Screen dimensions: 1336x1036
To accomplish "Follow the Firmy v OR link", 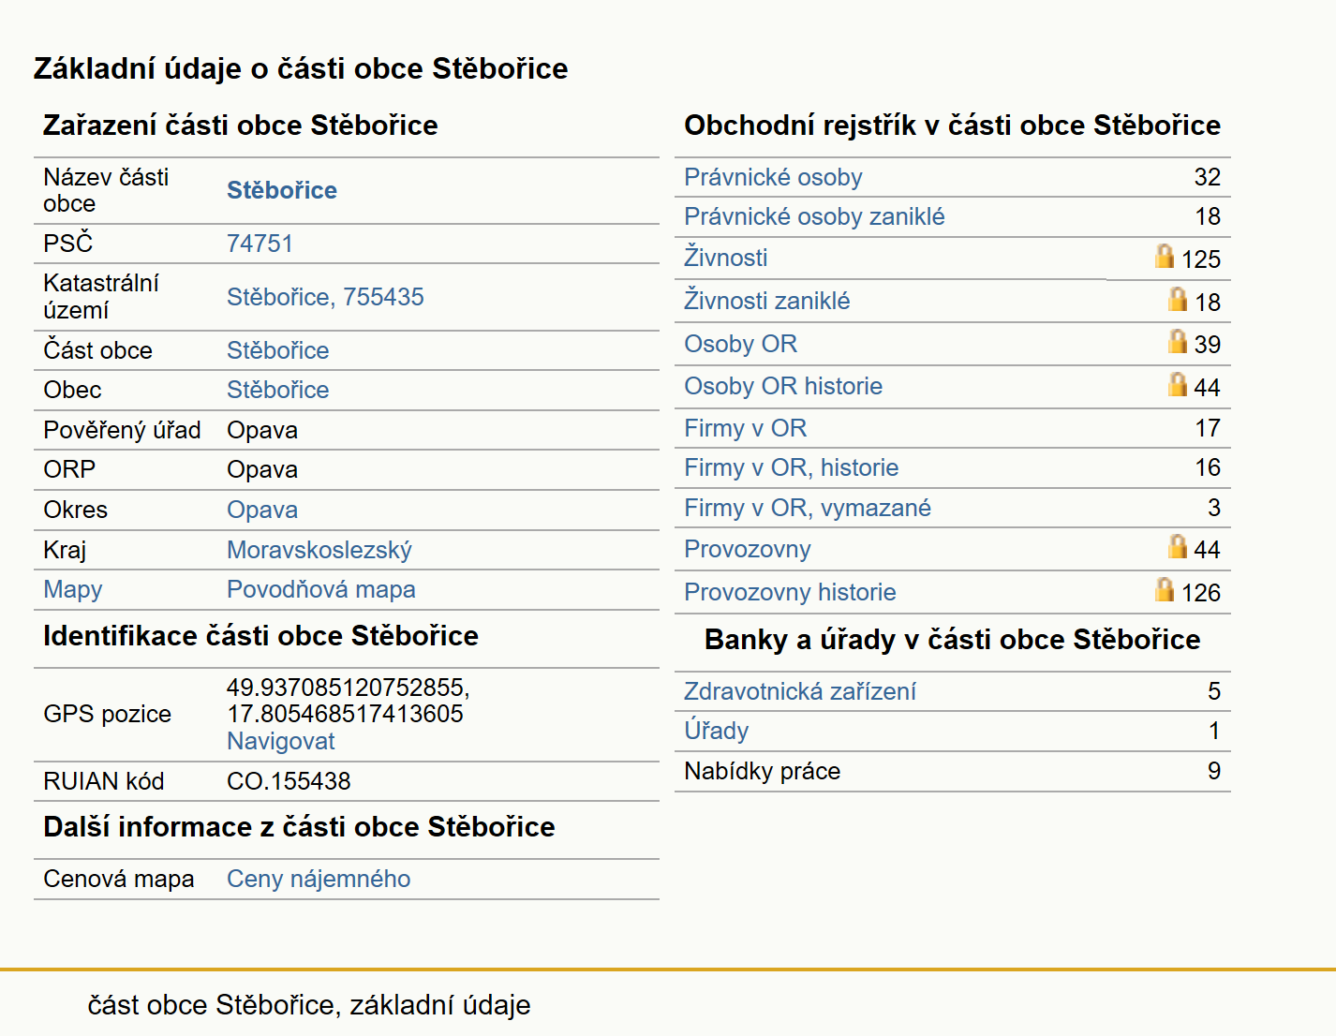I will [x=745, y=428].
